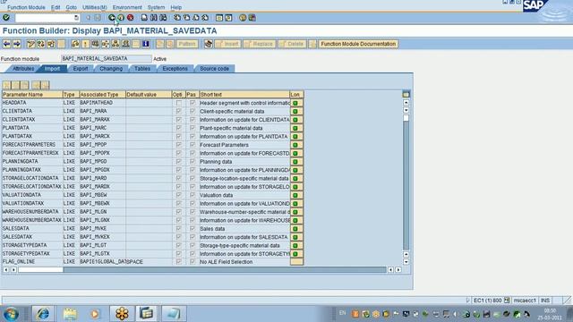Toggle Optional checkbox for CLIENTDATA
The image size is (573, 322).
point(179,111)
